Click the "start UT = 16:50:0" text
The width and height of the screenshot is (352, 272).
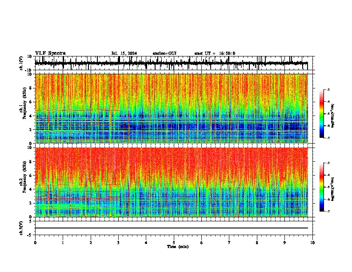pos(215,53)
